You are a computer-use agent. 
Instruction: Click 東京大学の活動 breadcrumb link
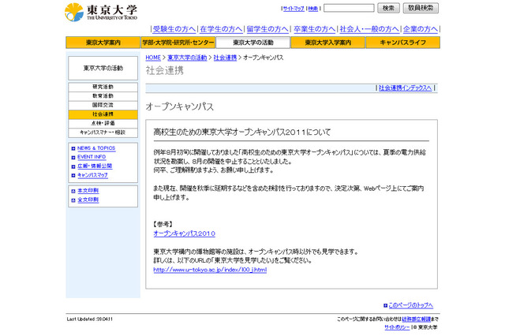[x=187, y=58]
